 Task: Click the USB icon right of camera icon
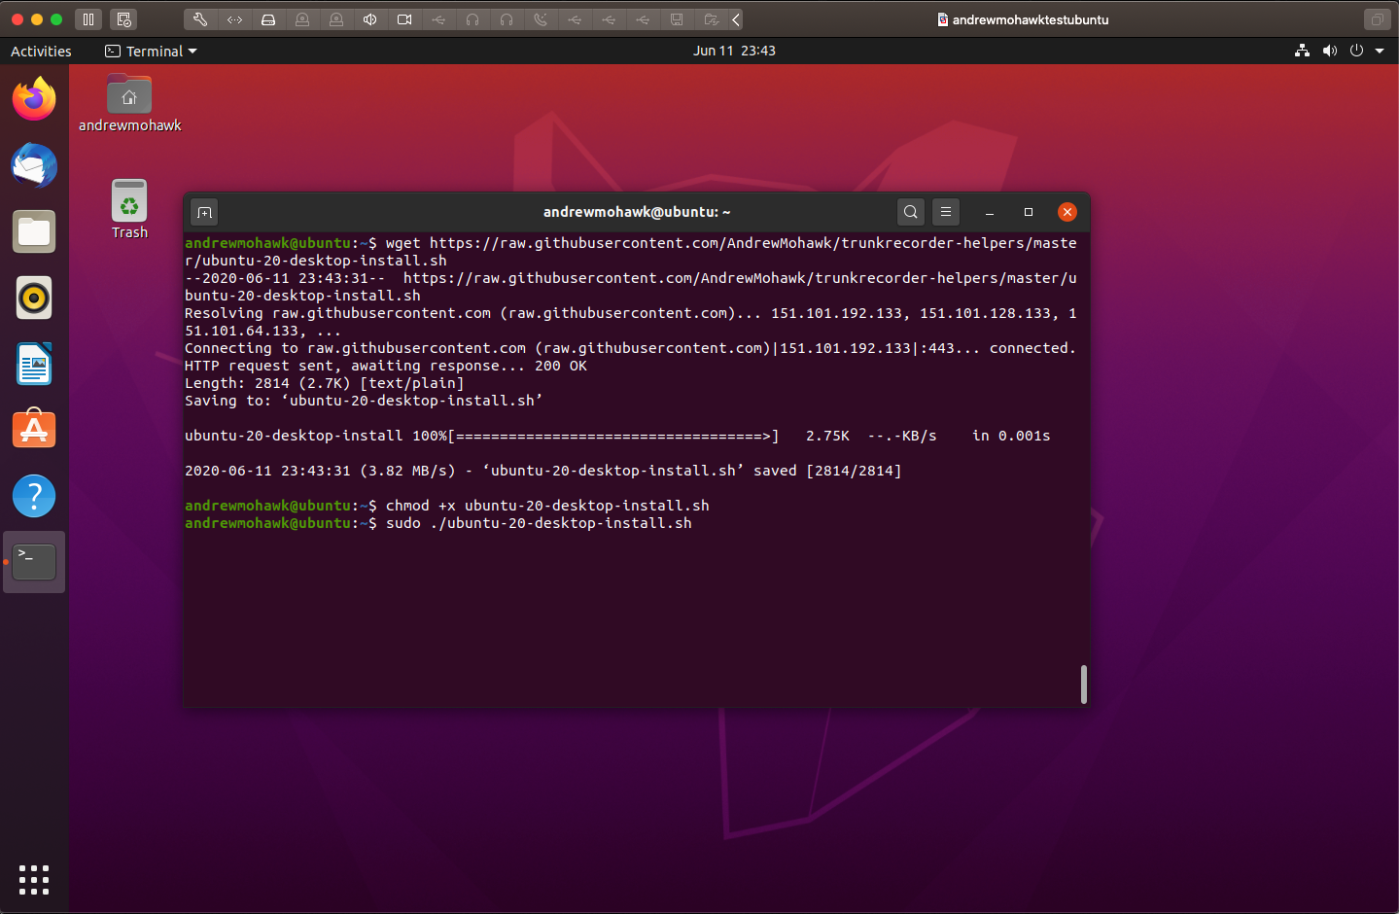pos(438,19)
